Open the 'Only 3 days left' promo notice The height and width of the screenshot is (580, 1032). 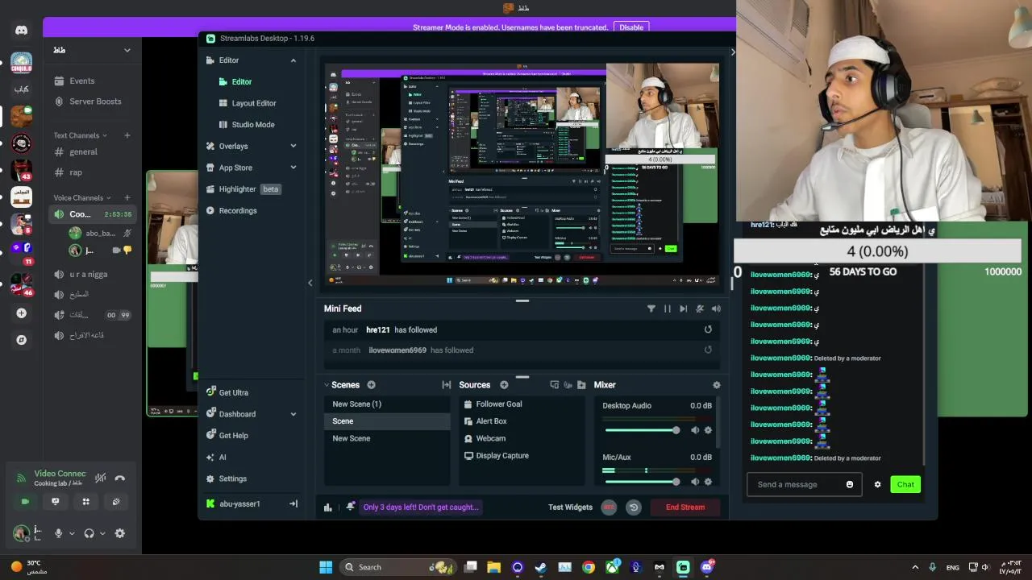[421, 507]
